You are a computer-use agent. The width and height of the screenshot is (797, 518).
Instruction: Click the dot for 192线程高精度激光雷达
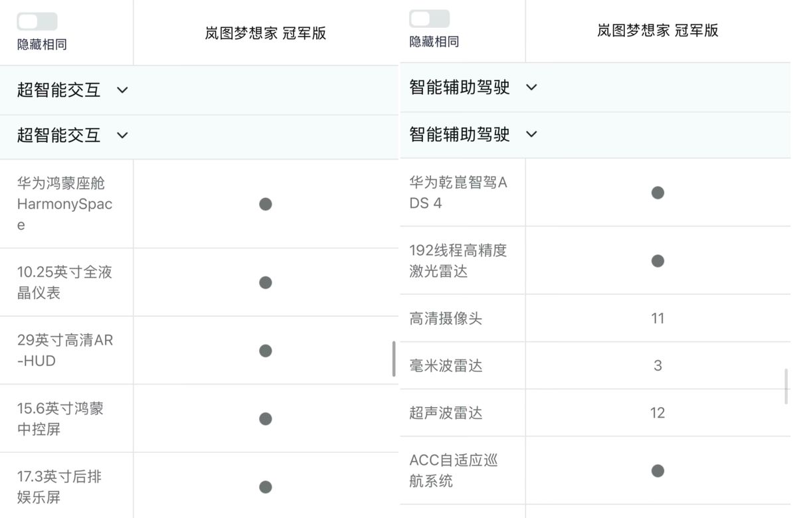point(658,261)
